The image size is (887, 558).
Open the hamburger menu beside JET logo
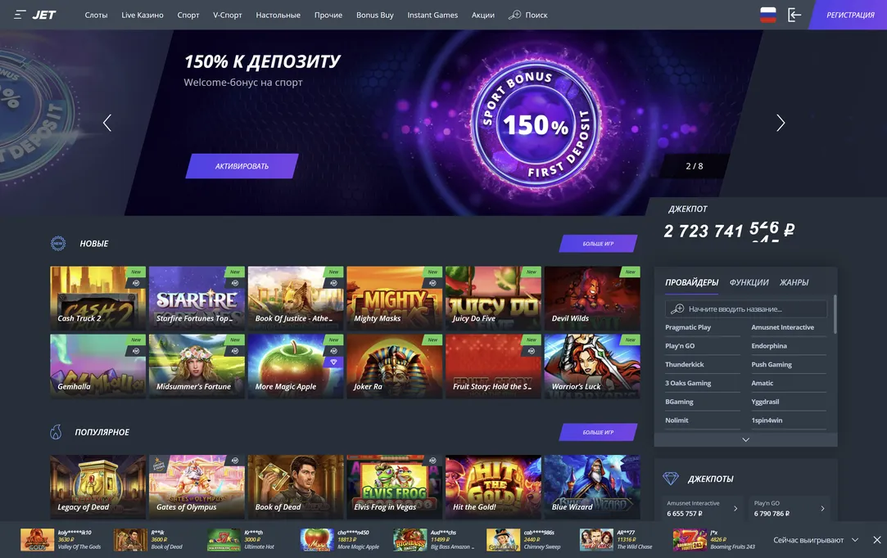coord(20,15)
